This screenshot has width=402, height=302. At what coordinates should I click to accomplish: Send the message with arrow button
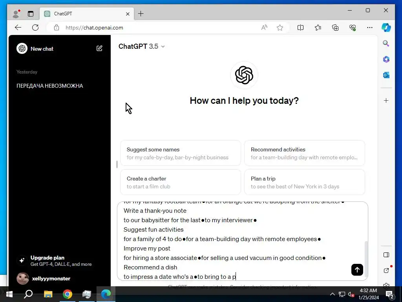point(357,270)
